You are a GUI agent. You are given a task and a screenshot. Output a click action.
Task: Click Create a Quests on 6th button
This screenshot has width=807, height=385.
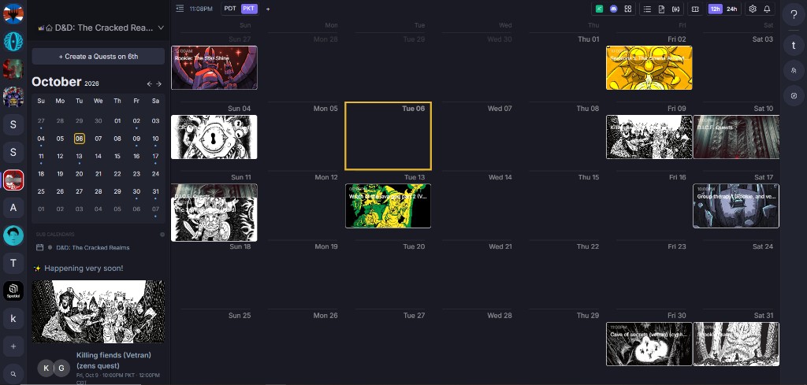pyautogui.click(x=99, y=57)
